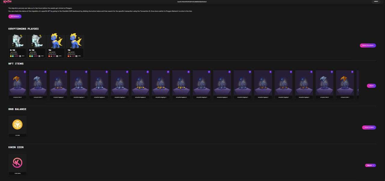The width and height of the screenshot is (385, 181).
Task: Select first NFT item with orange helm
Action: [x=17, y=84]
